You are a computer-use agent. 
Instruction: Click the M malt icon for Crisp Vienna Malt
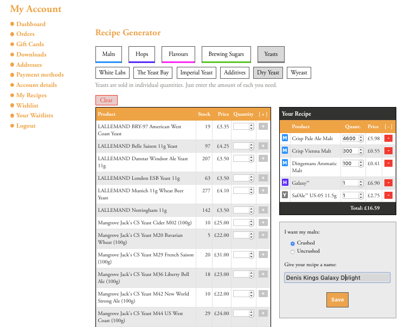point(285,150)
